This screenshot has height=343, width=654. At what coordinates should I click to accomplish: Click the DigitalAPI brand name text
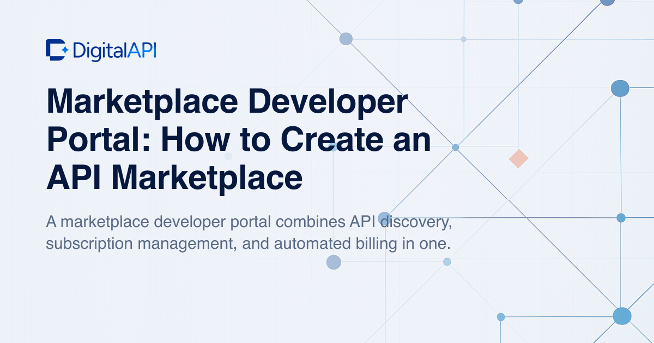pos(114,51)
